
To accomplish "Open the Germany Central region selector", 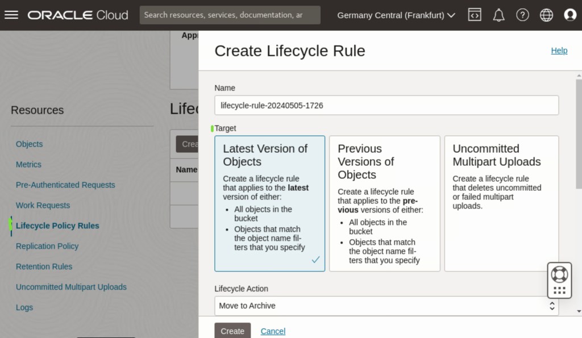I will pyautogui.click(x=396, y=15).
